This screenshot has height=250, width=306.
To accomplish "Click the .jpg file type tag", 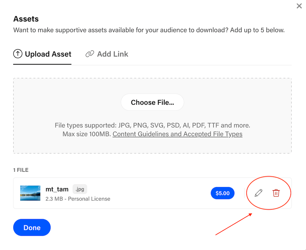I will 80,189.
